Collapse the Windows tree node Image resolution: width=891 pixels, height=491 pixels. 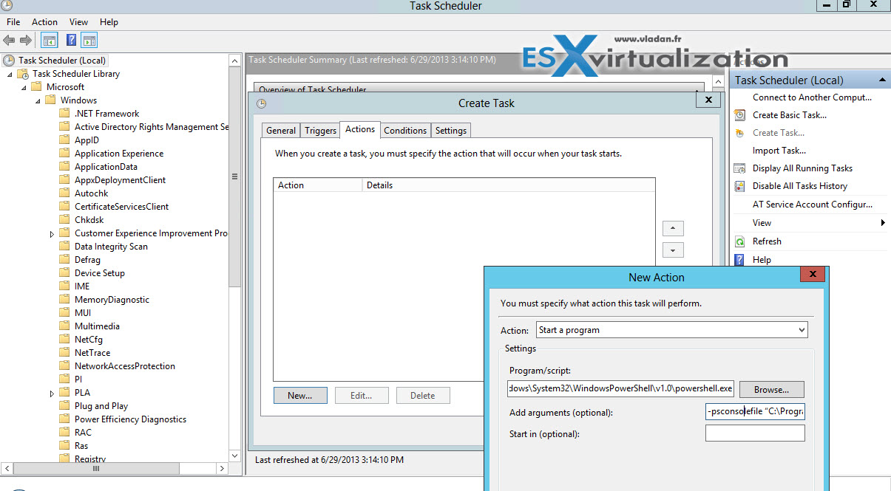tap(38, 100)
